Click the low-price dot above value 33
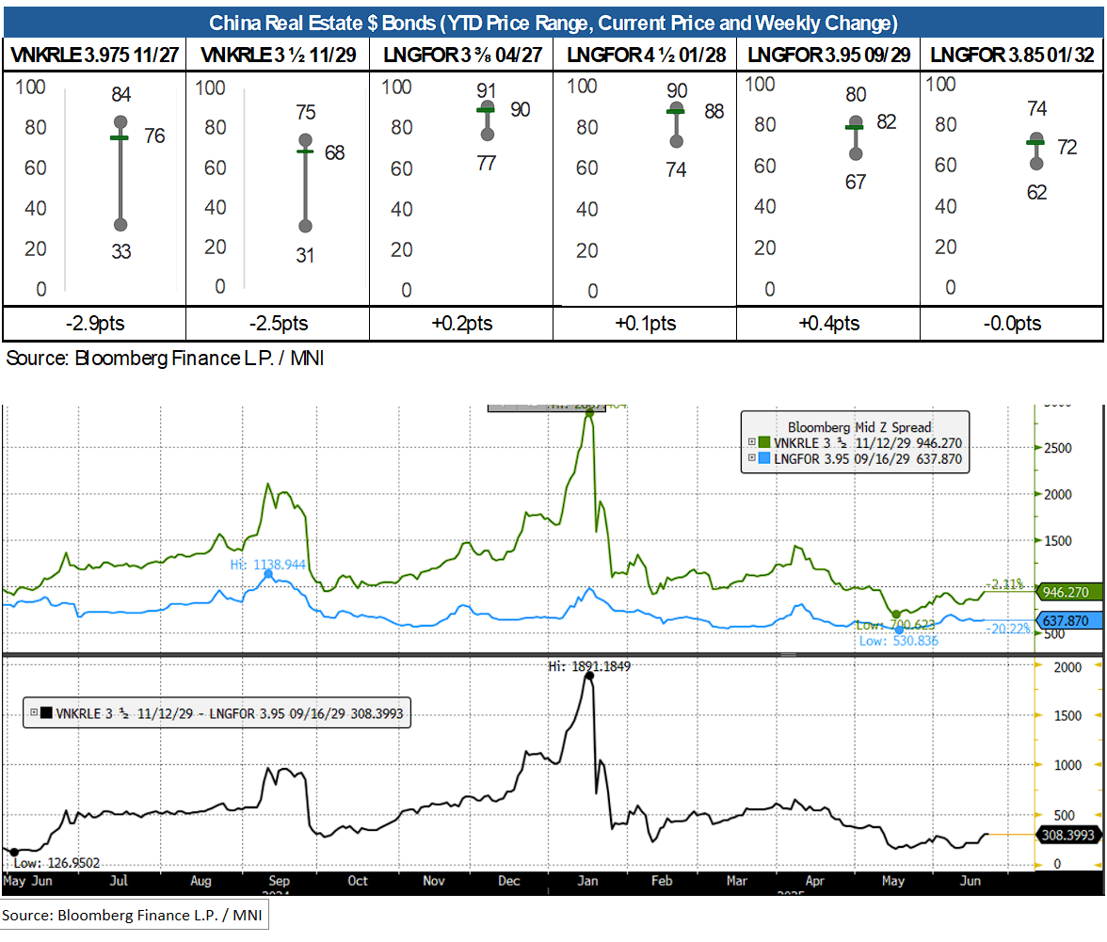This screenshot has height=942, width=1107. [120, 224]
